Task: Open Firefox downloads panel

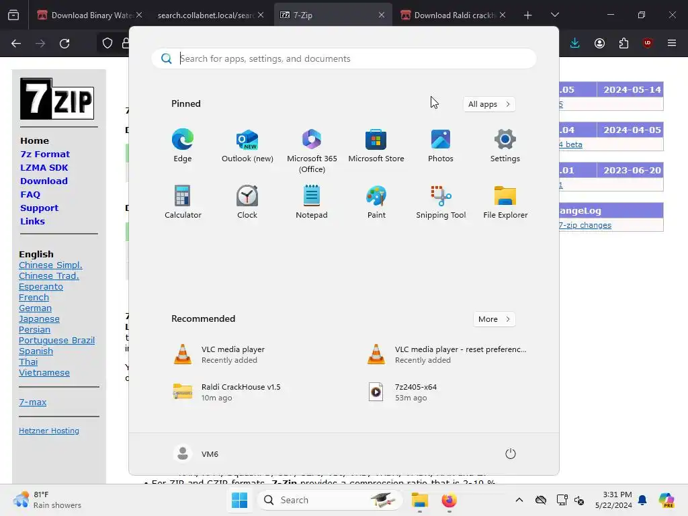Action: 575,43
